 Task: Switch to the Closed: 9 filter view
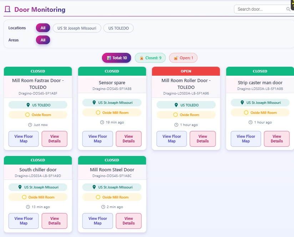tap(150, 58)
